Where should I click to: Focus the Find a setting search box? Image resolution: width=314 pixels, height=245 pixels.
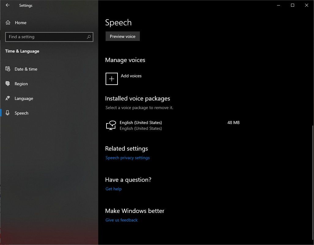(49, 37)
